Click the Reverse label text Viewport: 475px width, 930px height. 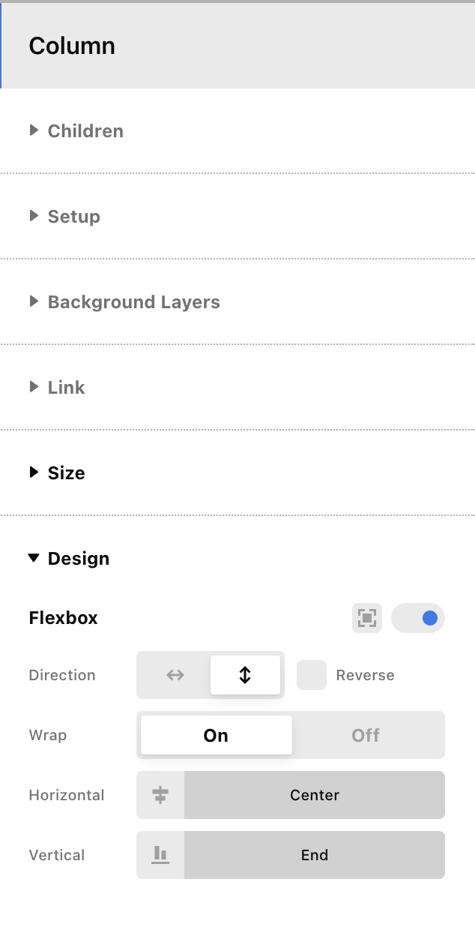click(365, 675)
